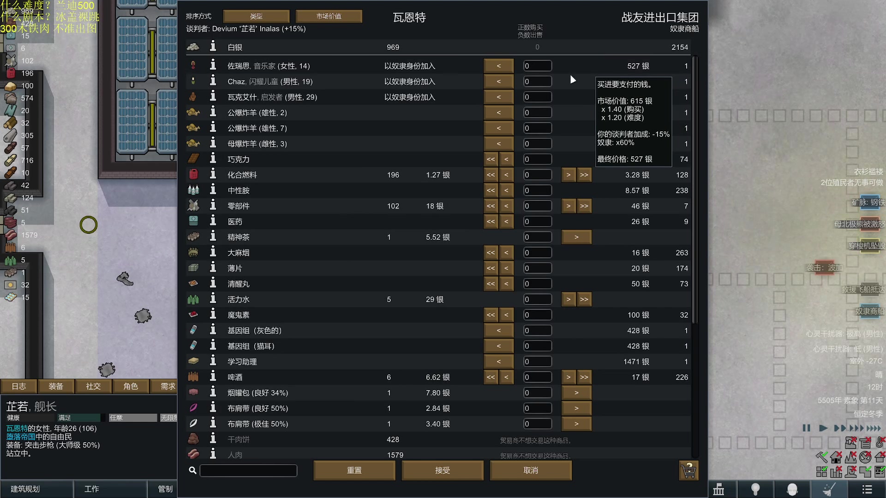Open the research lightbulb icon
This screenshot has height=498, width=886.
tap(755, 489)
